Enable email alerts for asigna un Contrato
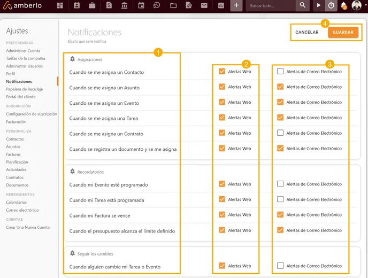Screen dimensions: 368x278 click(280, 133)
